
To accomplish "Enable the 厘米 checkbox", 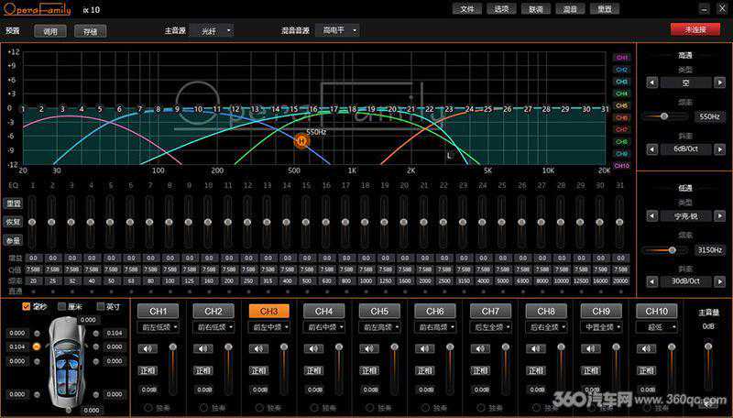I will pos(62,306).
